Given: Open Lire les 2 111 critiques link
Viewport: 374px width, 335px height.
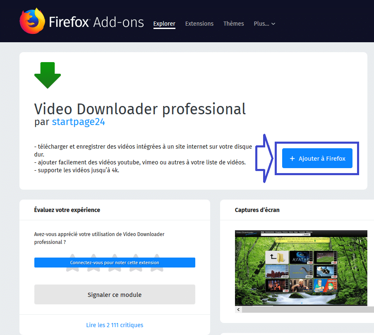Looking at the screenshot, I should pyautogui.click(x=115, y=325).
